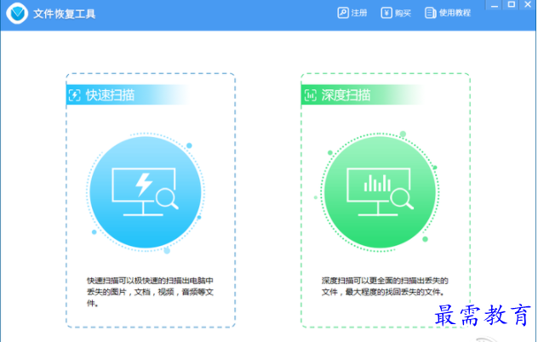Select the 快速扫描 header label
The width and height of the screenshot is (538, 342).
(x=110, y=95)
